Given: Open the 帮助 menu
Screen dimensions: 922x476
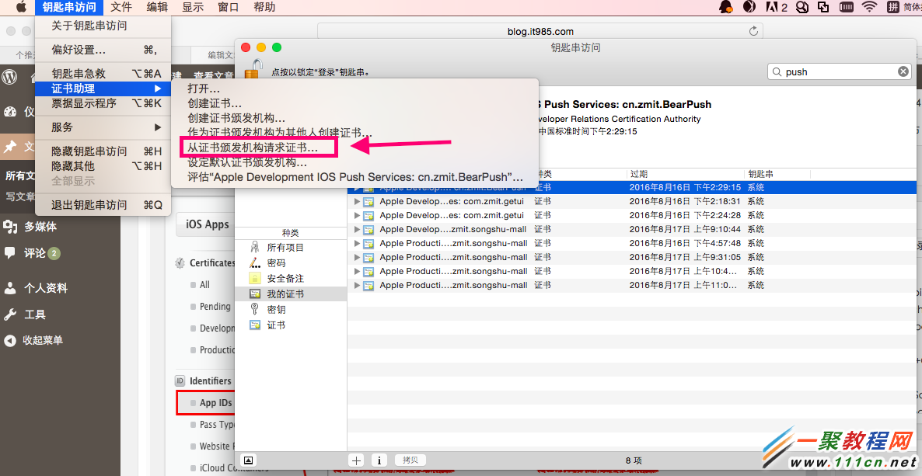Looking at the screenshot, I should [264, 7].
